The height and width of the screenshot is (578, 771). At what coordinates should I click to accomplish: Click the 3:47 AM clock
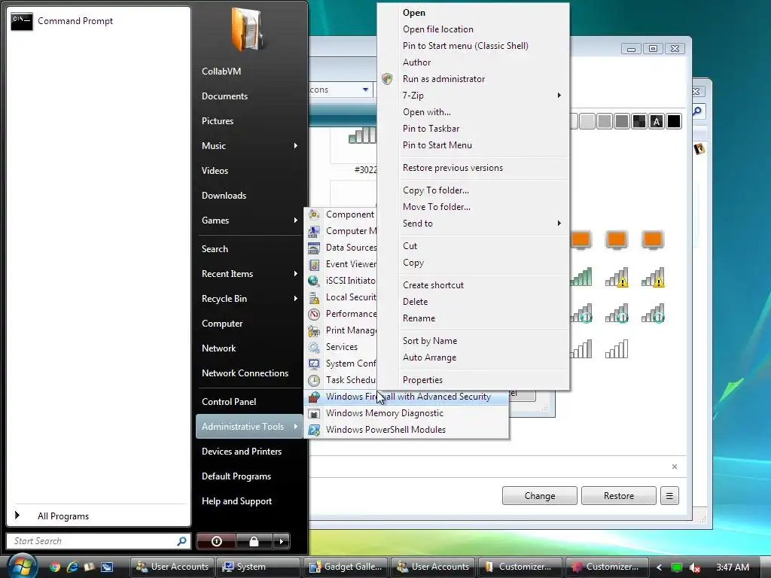(732, 567)
